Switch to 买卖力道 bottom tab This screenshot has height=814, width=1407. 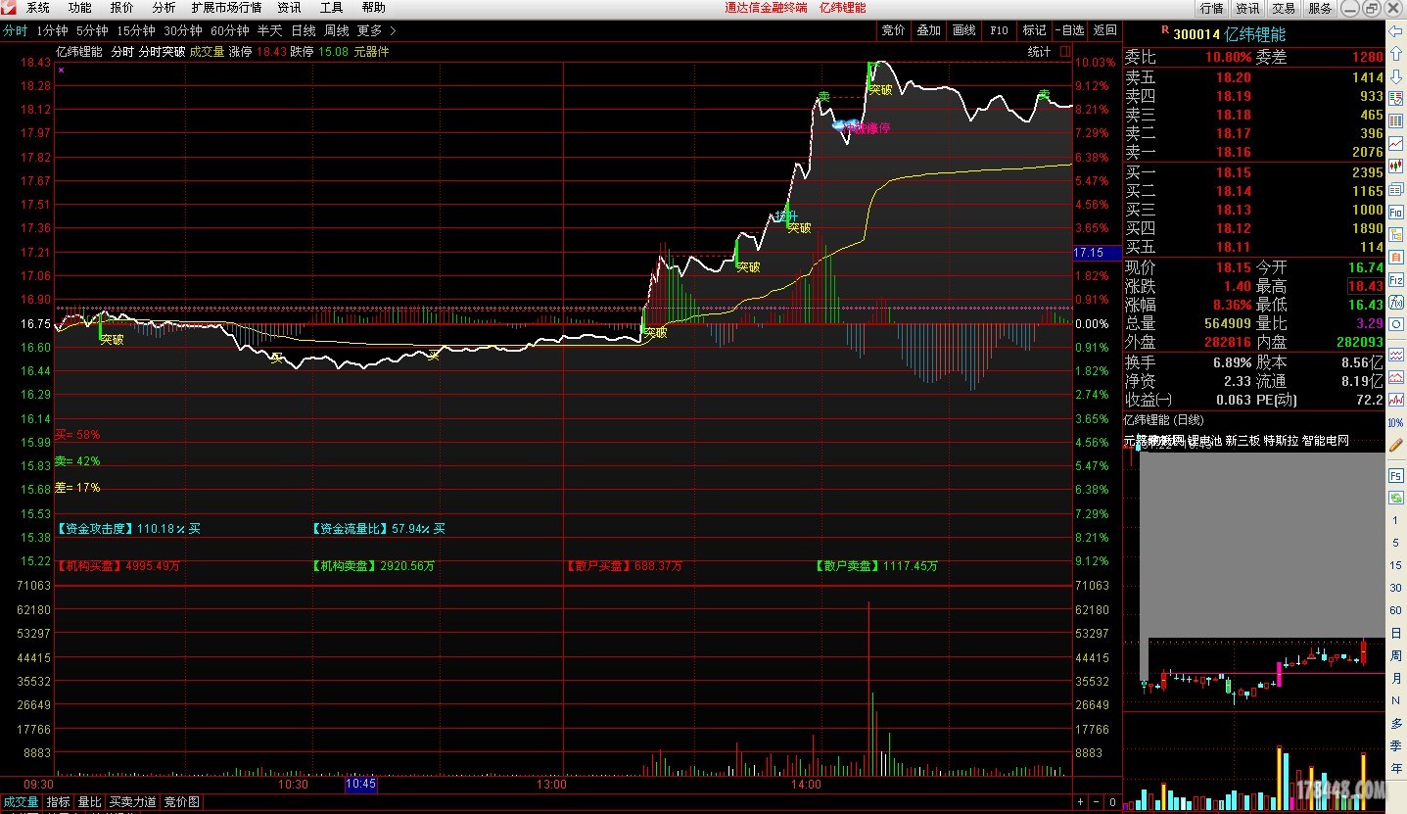click(x=132, y=802)
